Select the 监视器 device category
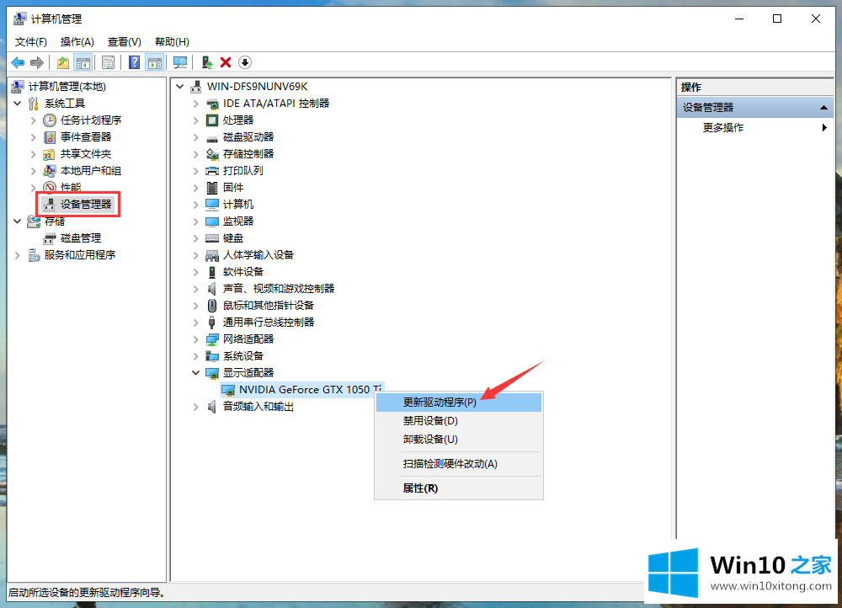This screenshot has width=842, height=608. pos(238,221)
